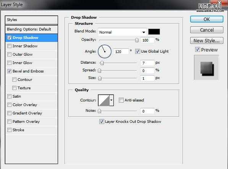Viewport: 228px width, 169px height.
Task: Select Styles in the left list
Action: tap(31, 20)
